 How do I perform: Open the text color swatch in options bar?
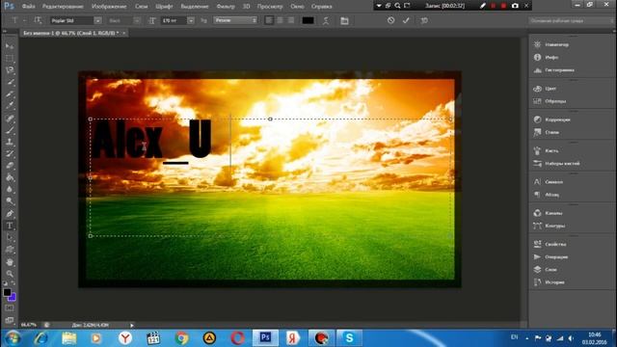pyautogui.click(x=308, y=20)
